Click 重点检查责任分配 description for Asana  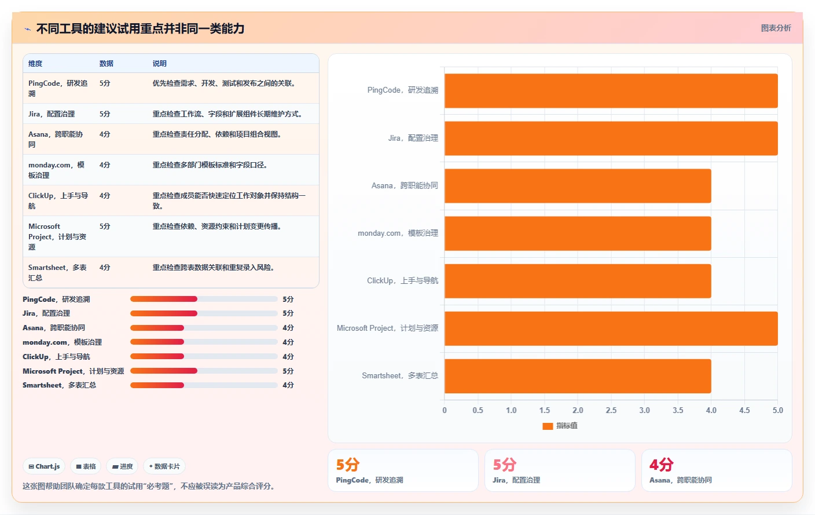pos(218,134)
